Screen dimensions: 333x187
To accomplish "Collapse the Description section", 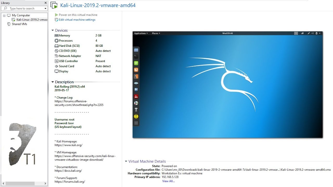I will point(53,82).
